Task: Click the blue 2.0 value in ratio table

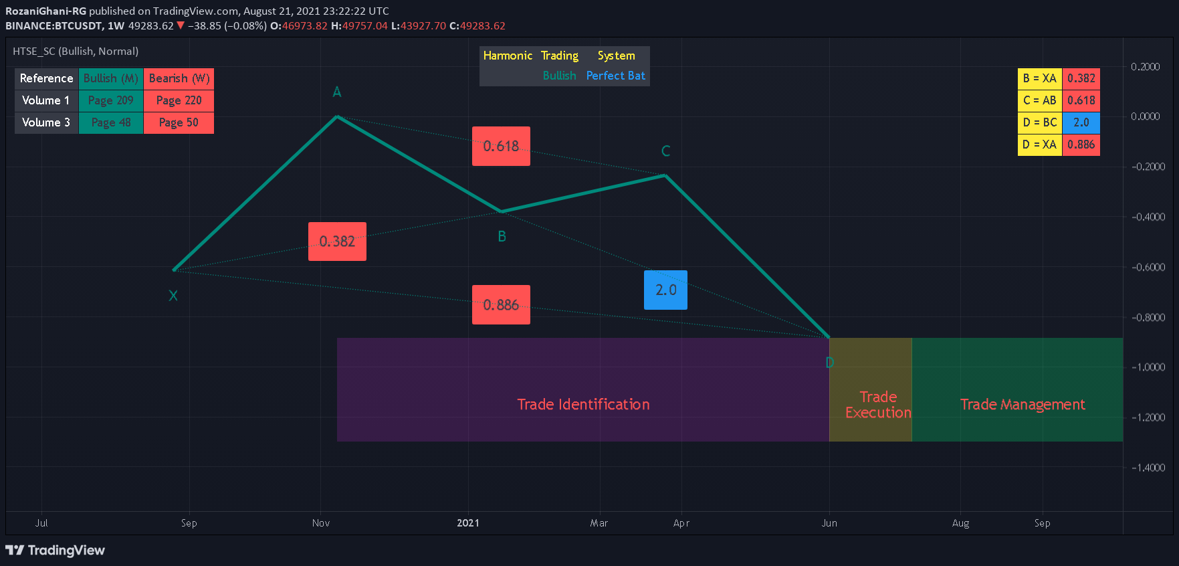Action: (x=1081, y=122)
